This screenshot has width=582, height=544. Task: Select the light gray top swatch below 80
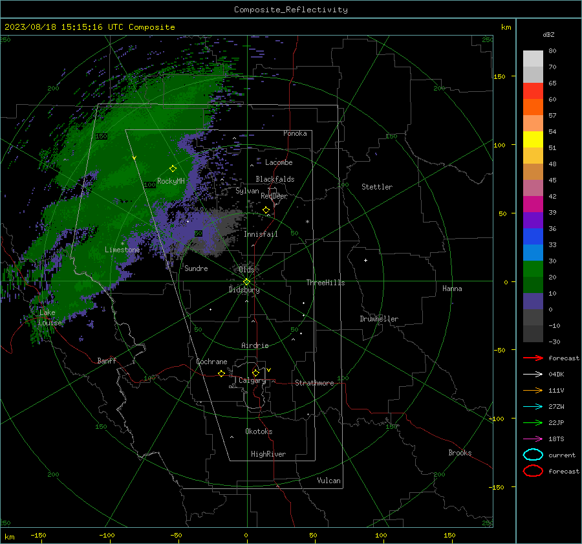[x=533, y=58]
